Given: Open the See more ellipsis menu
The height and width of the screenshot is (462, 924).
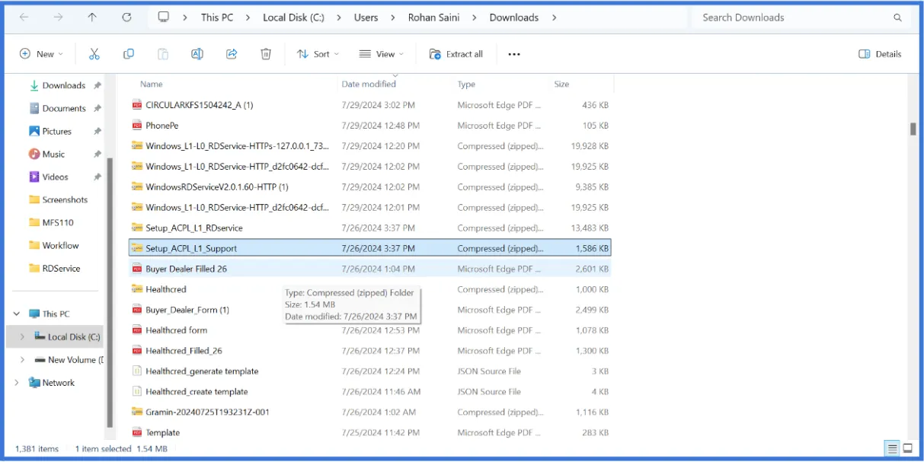Looking at the screenshot, I should coord(514,54).
